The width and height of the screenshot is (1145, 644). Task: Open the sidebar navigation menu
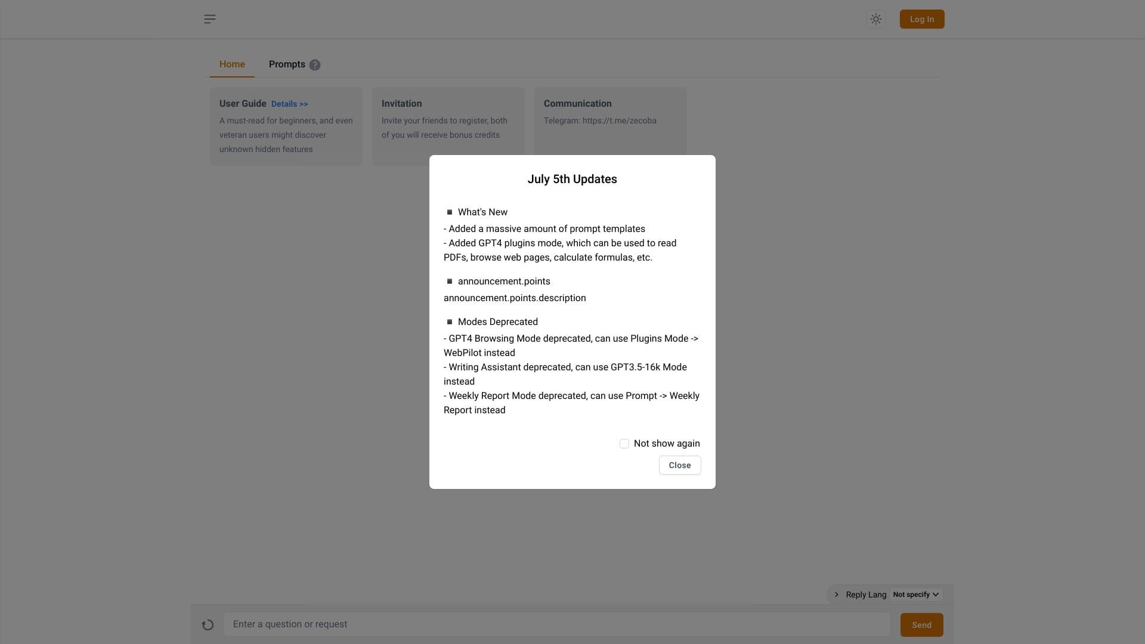pos(209,18)
